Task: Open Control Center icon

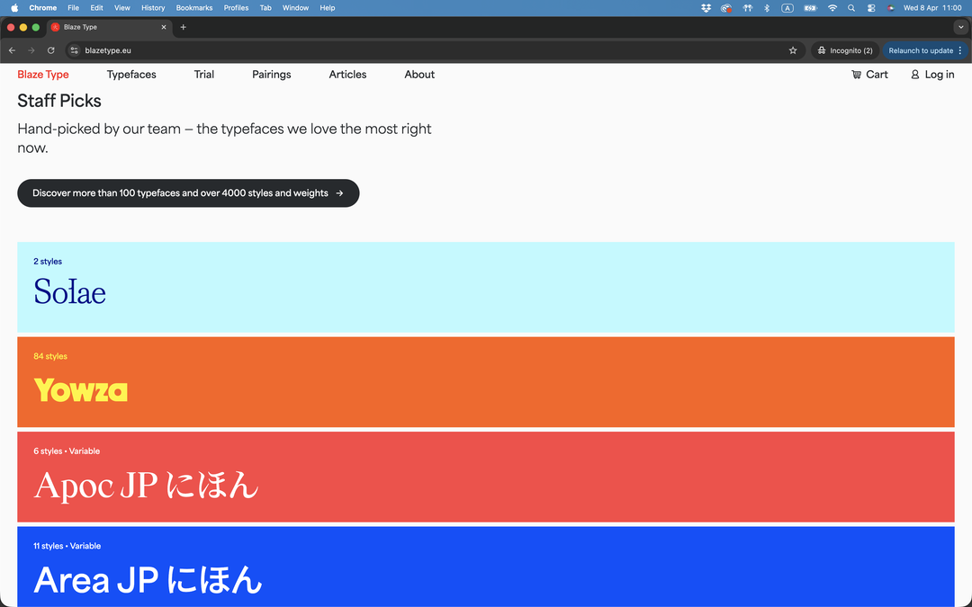Action: pyautogui.click(x=871, y=8)
